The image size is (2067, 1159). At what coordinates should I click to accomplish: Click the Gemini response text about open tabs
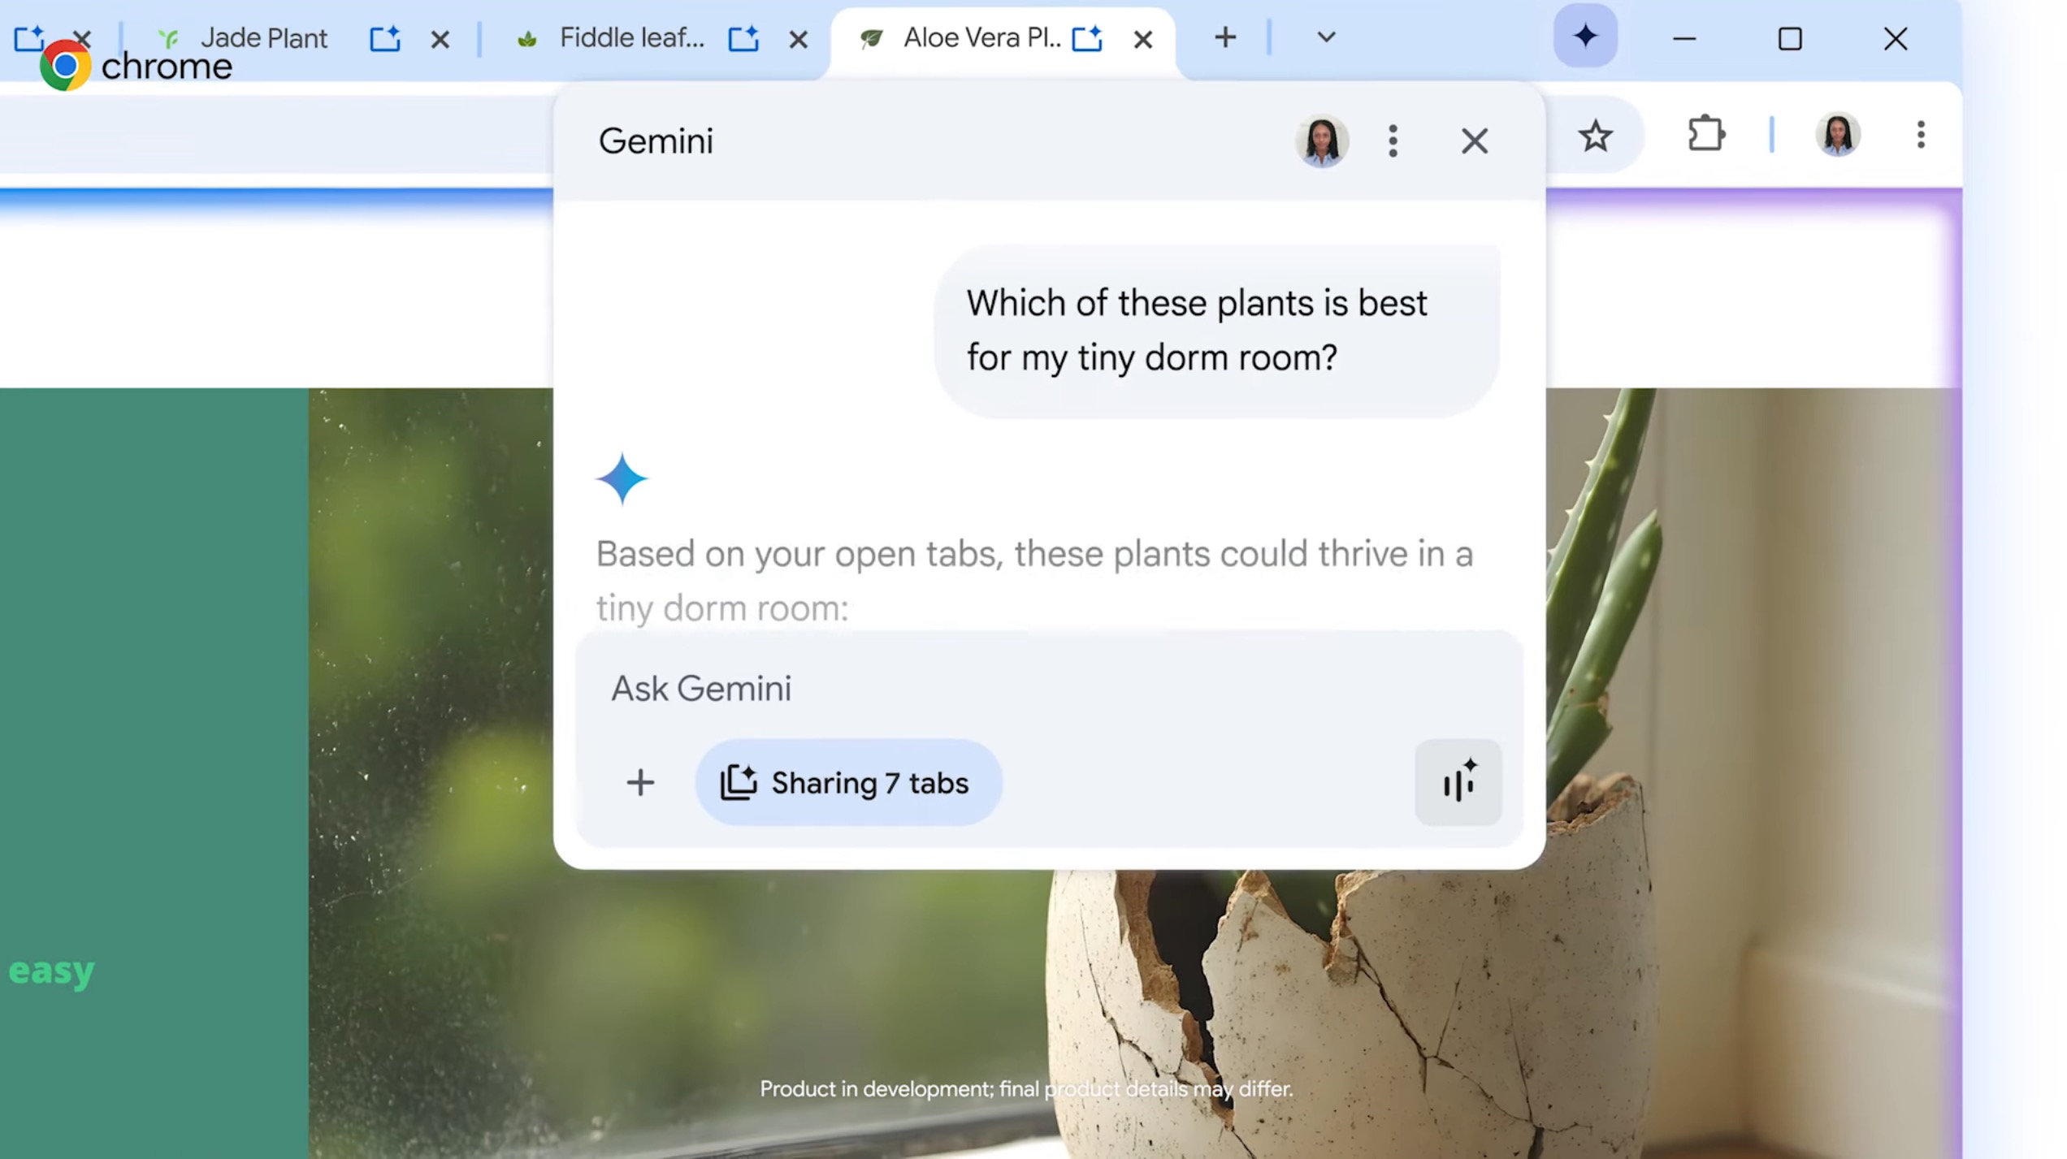point(1034,581)
